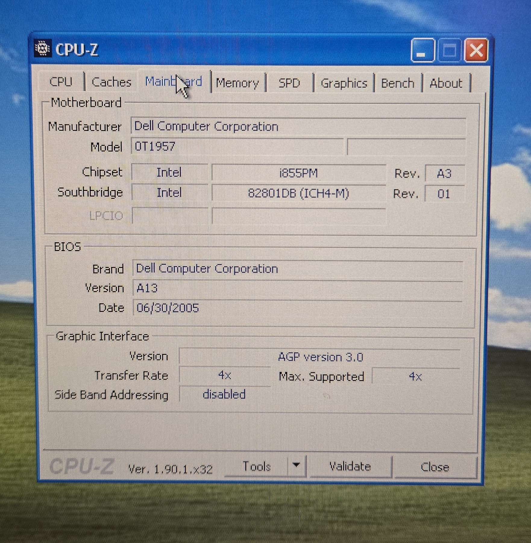Click the Close button at bottom

(x=435, y=467)
